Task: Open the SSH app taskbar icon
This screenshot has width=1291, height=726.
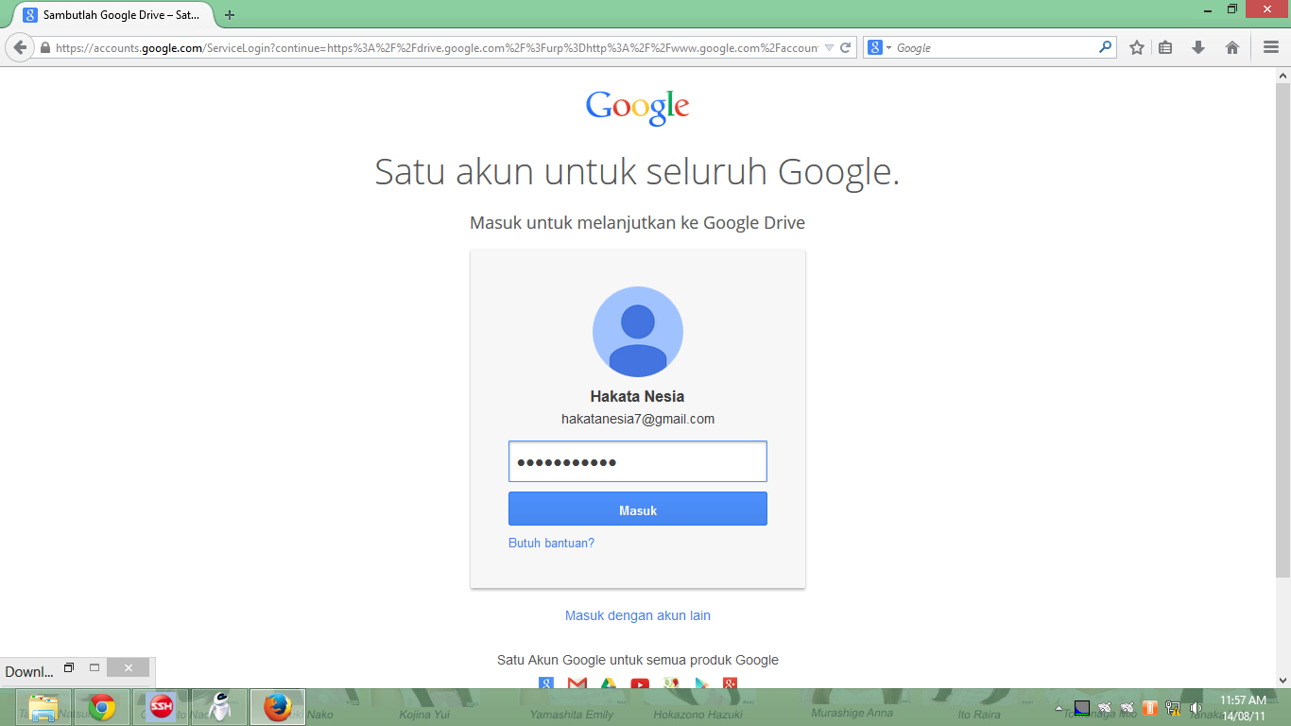Action: [161, 707]
